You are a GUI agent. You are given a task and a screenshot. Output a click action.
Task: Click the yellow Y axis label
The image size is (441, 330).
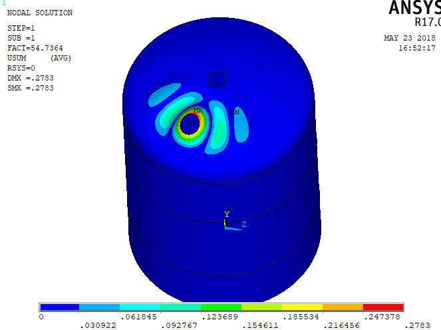point(227,215)
